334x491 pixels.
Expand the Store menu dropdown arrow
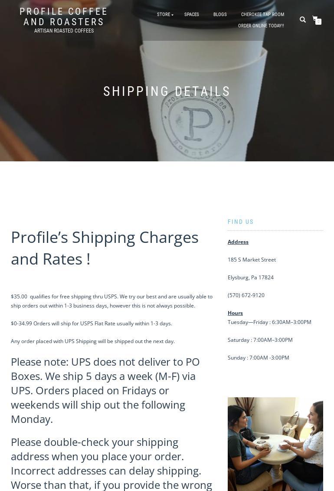click(172, 15)
